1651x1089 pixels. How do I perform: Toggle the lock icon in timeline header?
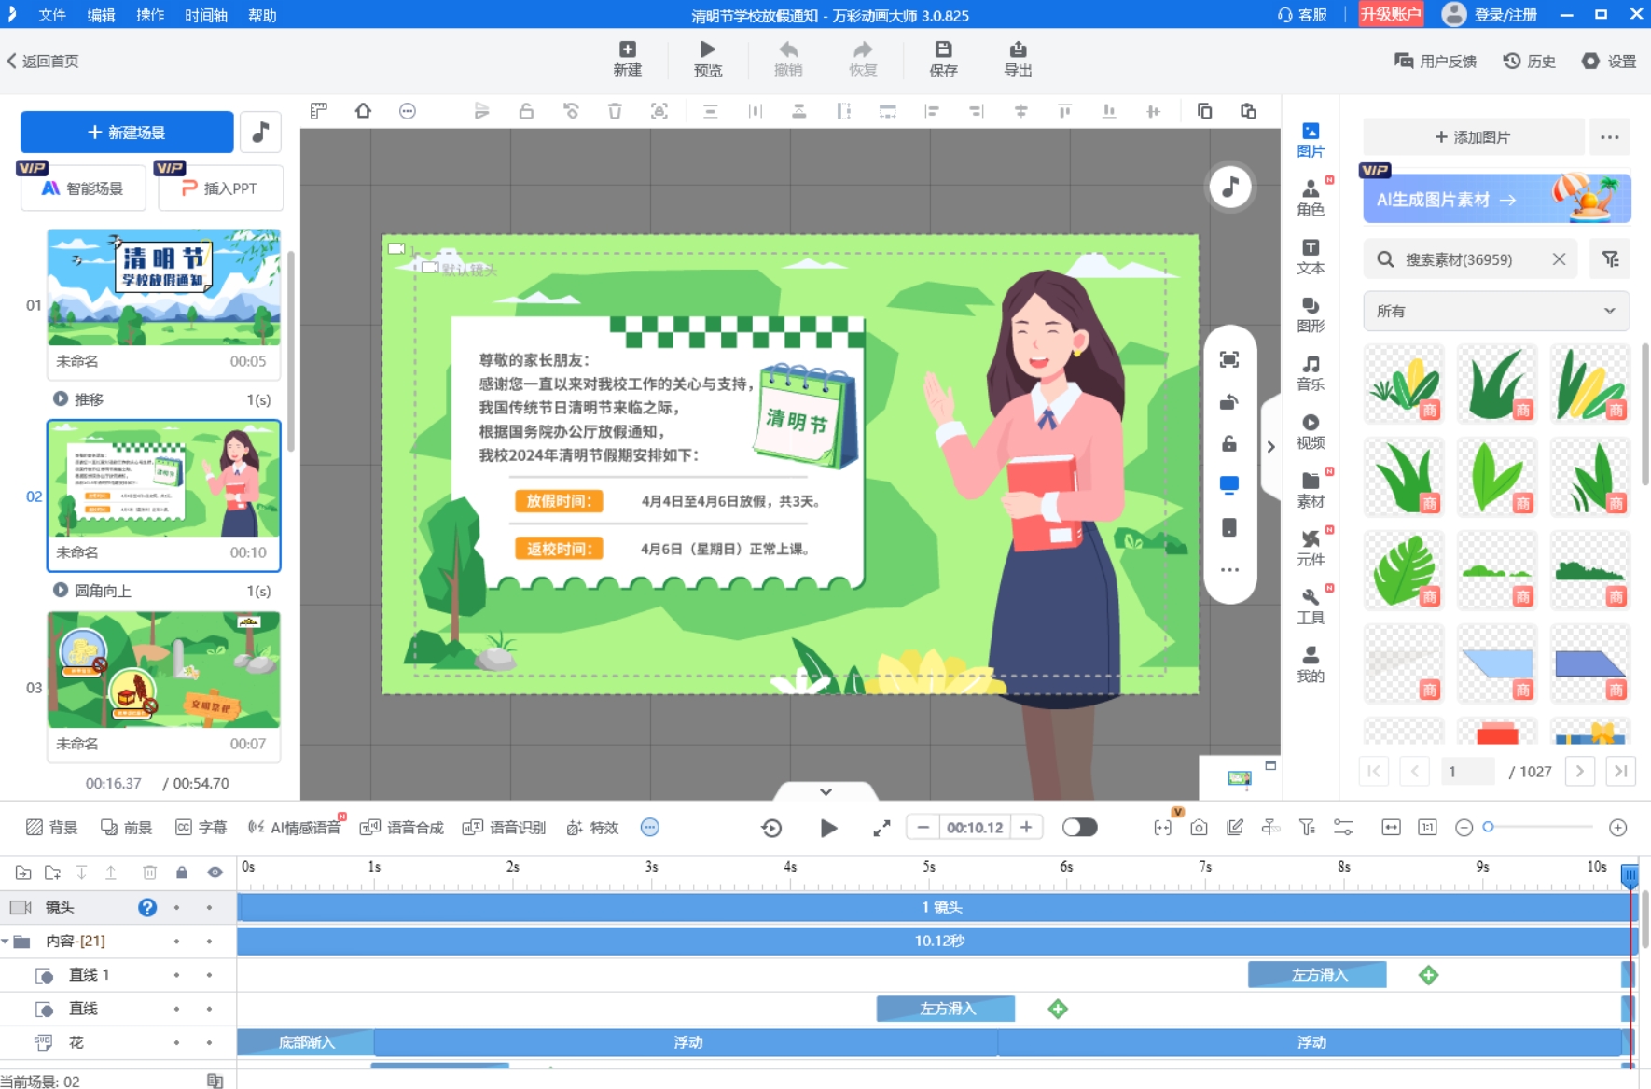click(182, 873)
